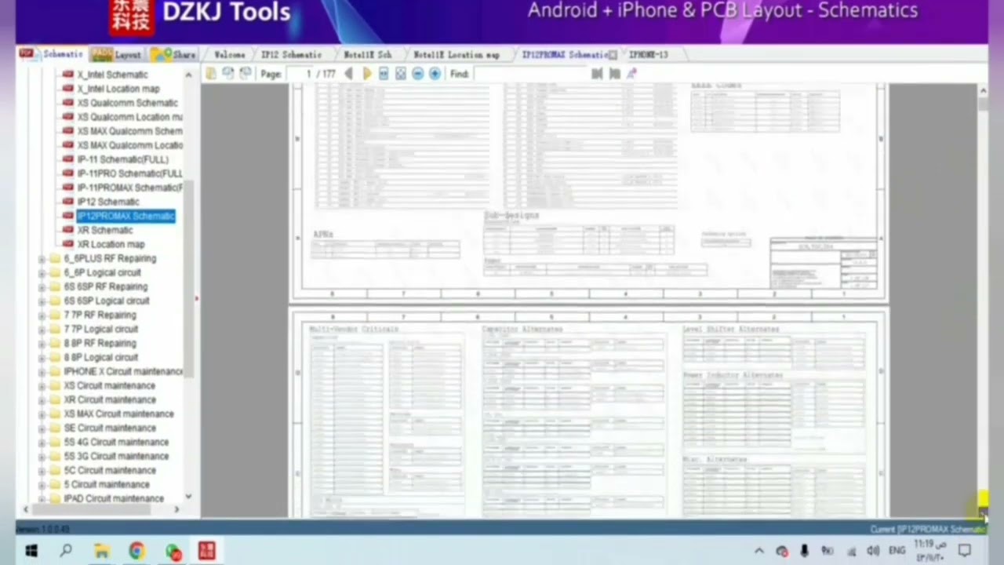The width and height of the screenshot is (1004, 565).
Task: Click tree panel scroll up arrow
Action: [188, 75]
